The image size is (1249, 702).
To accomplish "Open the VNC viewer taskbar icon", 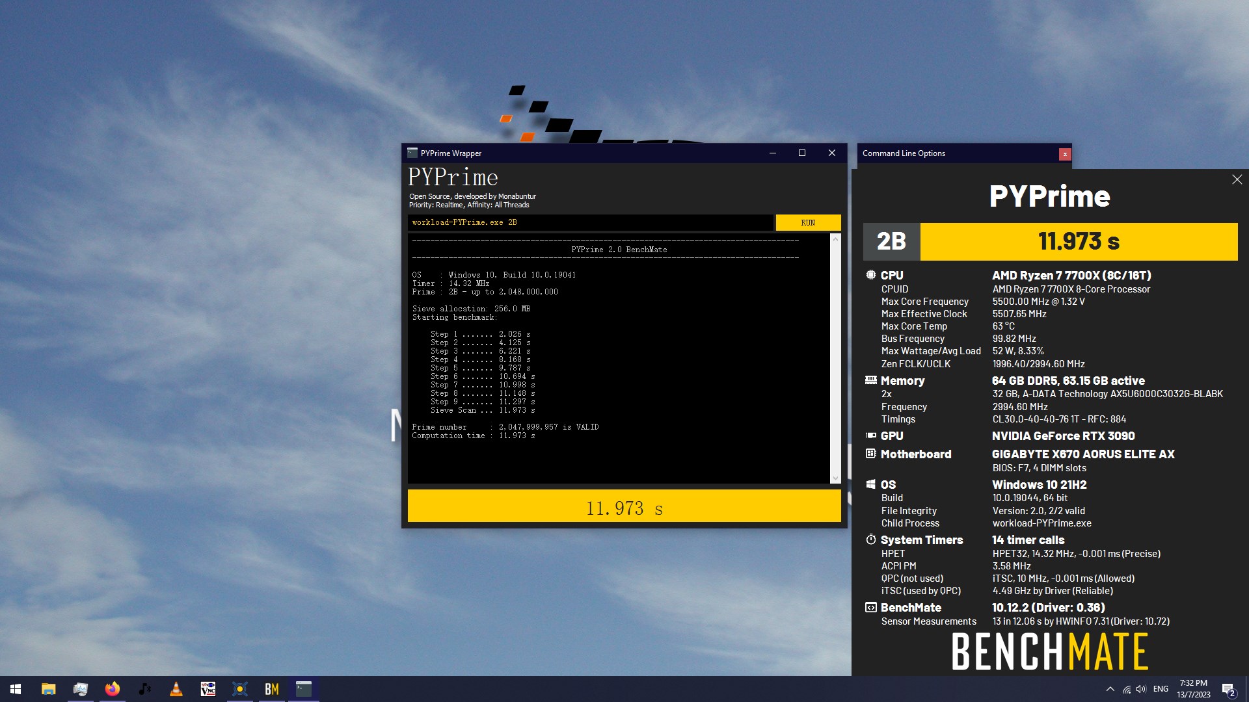I will click(208, 689).
